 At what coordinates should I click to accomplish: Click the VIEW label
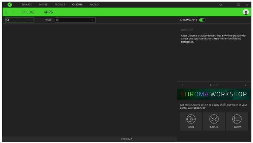tap(48, 20)
